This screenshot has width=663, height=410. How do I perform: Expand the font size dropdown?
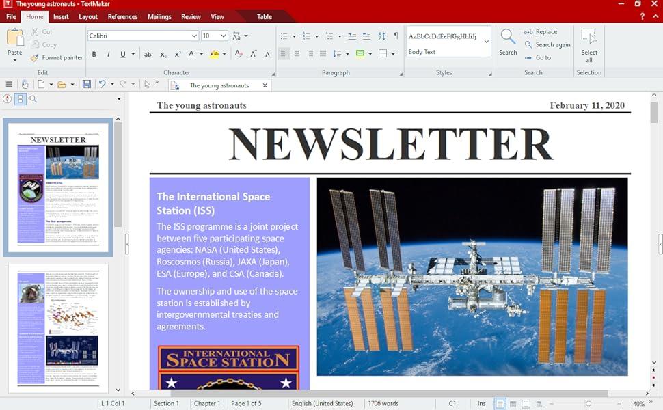coord(224,36)
